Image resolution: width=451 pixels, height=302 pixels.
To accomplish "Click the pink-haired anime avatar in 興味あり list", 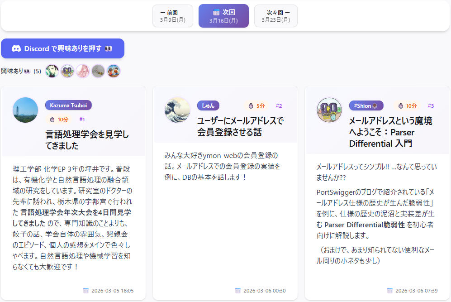I will click(82, 71).
